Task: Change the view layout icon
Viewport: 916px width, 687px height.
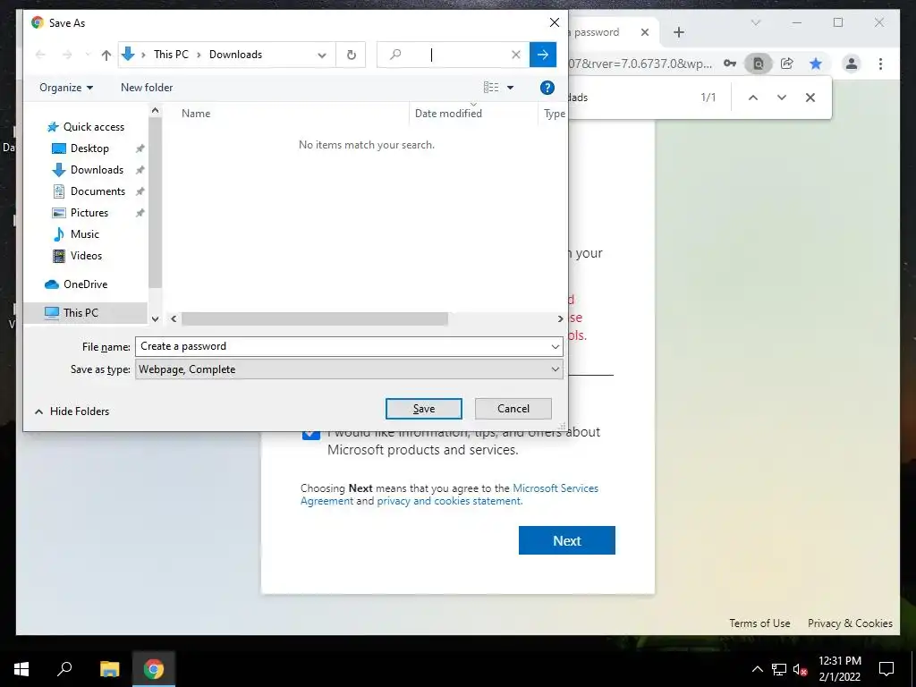Action: coord(491,88)
